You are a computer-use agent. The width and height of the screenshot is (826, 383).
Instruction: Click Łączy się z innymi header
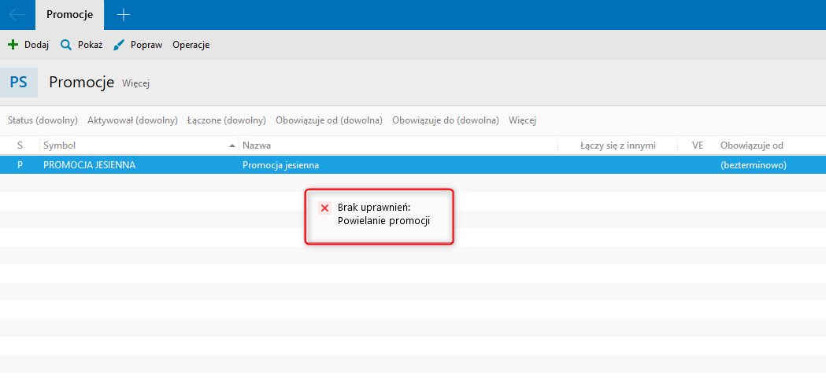click(618, 145)
